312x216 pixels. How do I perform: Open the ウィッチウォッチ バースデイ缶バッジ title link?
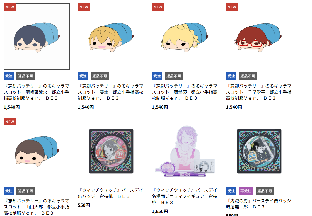click(110, 193)
